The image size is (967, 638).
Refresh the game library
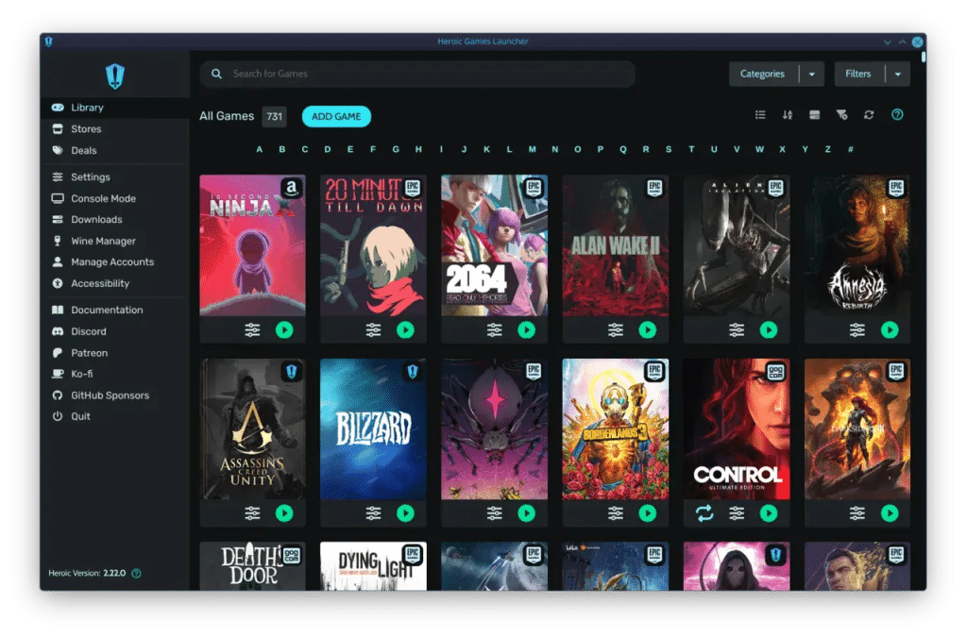pos(869,115)
